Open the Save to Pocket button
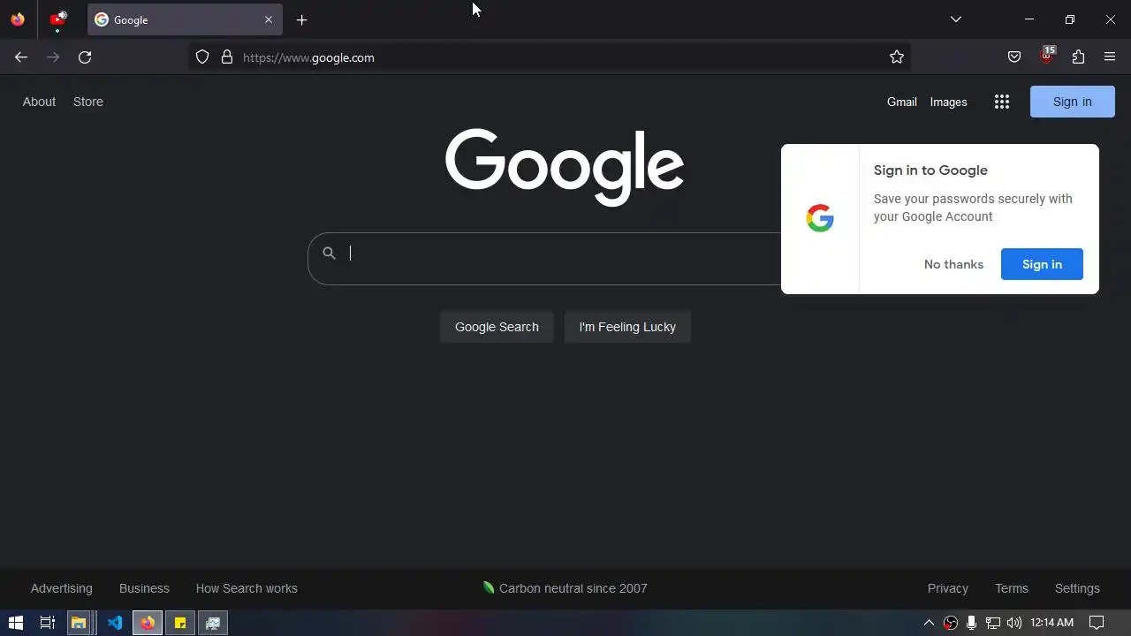Viewport: 1131px width, 636px height. point(1014,57)
